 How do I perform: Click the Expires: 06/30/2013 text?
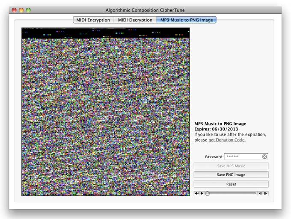point(216,129)
